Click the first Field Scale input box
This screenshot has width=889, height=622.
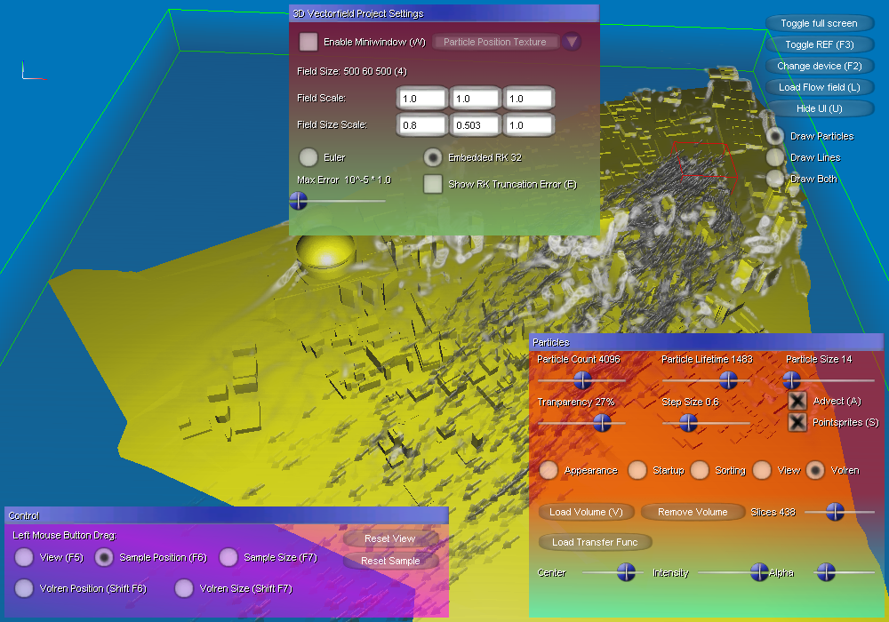coord(421,99)
